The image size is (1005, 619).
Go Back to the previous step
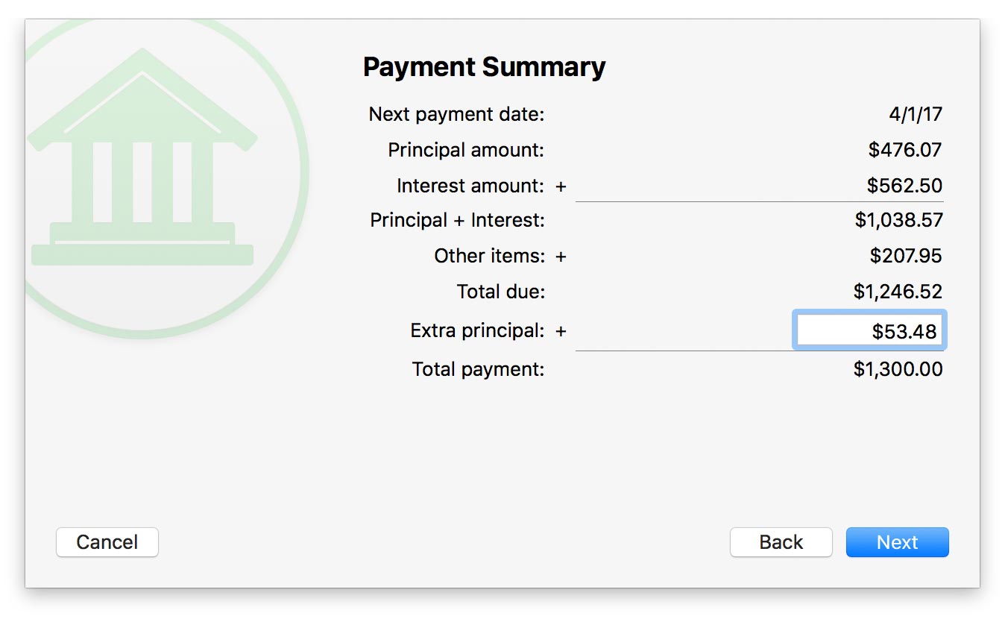click(x=781, y=542)
